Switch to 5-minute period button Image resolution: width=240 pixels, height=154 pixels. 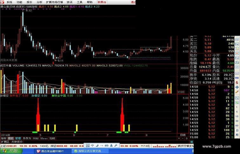pos(237,112)
